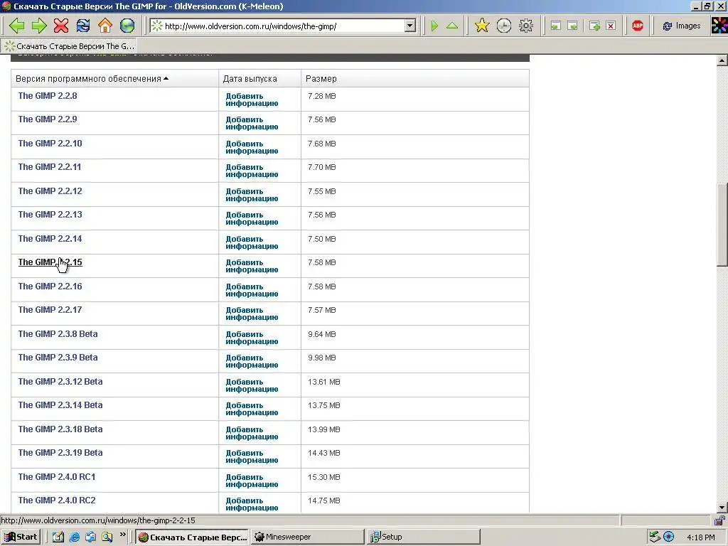Go forward with the green right arrow
This screenshot has width=728, height=546.
pos(39,26)
